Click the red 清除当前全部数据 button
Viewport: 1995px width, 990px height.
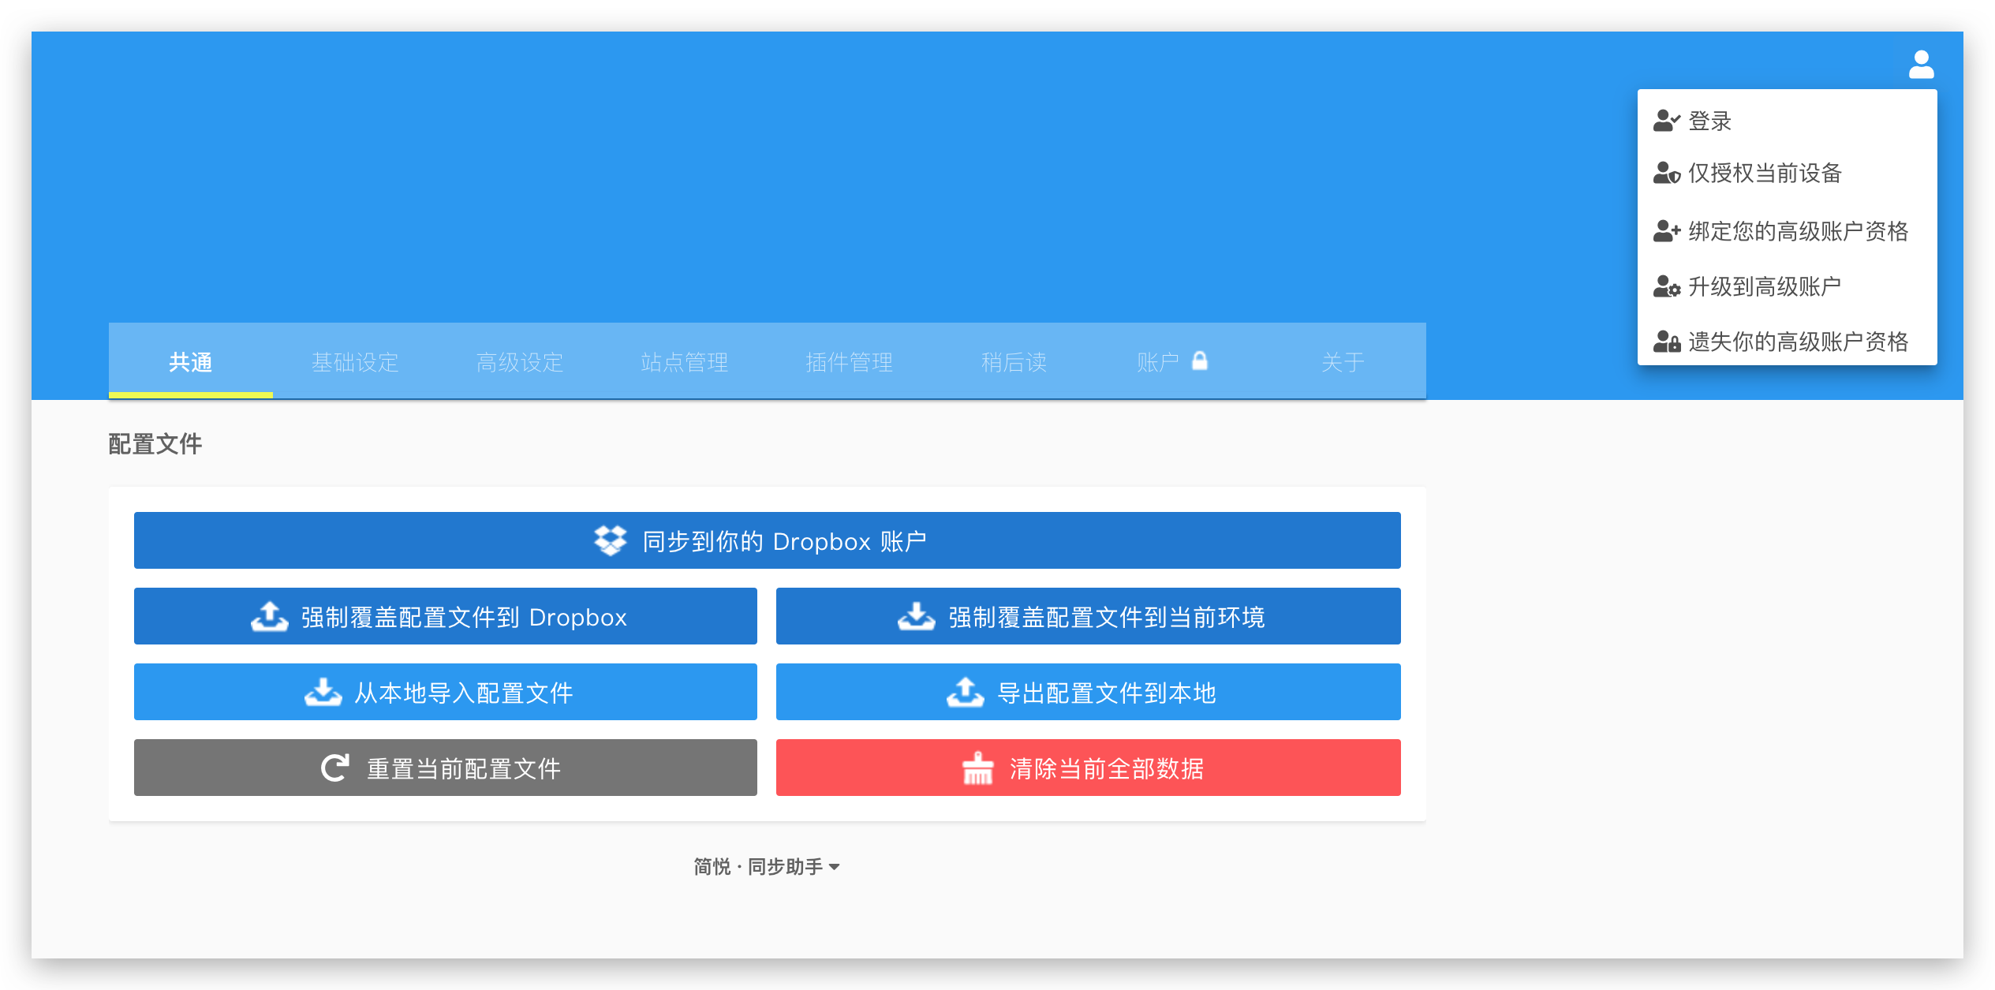pyautogui.click(x=1089, y=768)
